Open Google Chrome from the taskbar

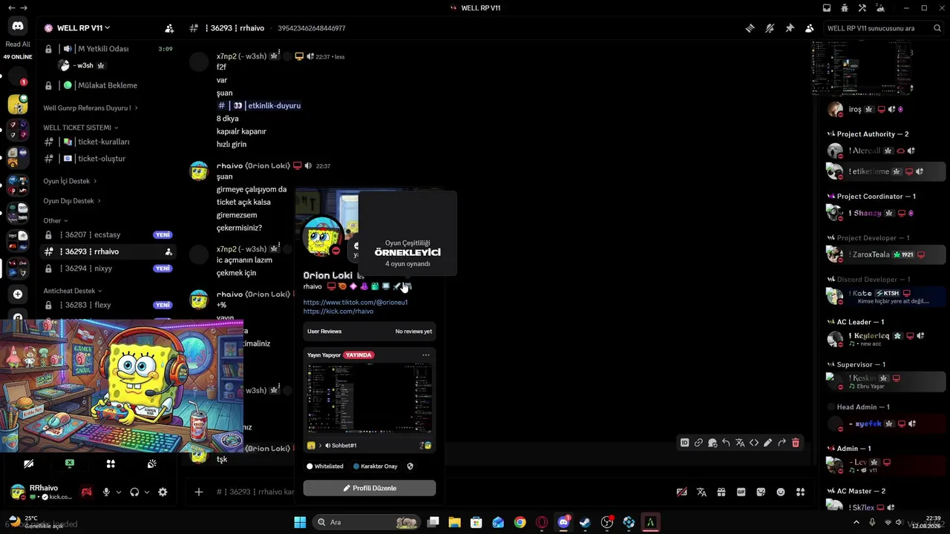[520, 522]
